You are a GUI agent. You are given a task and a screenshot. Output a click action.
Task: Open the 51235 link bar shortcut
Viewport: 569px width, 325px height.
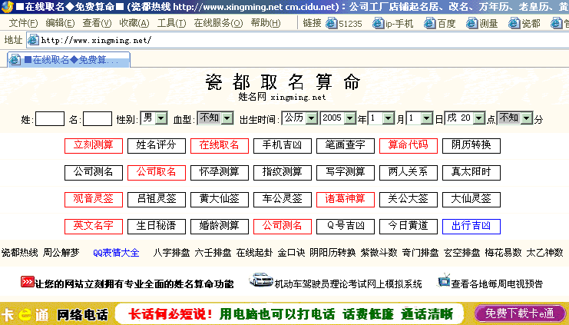[344, 24]
